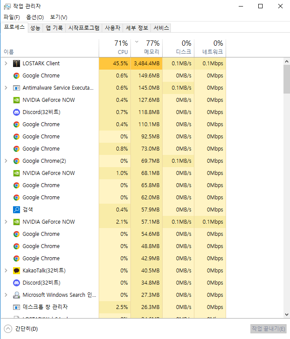The image size is (290, 339).
Task: Click Chrome icon in the 65.8MB row
Action: tap(17, 185)
